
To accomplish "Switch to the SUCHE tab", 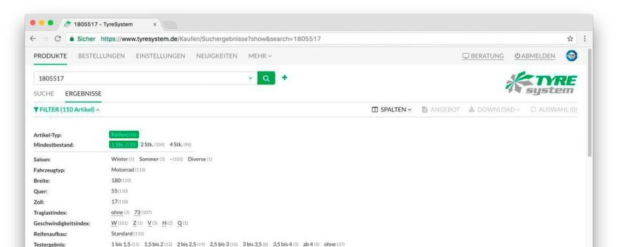I will pyautogui.click(x=44, y=94).
